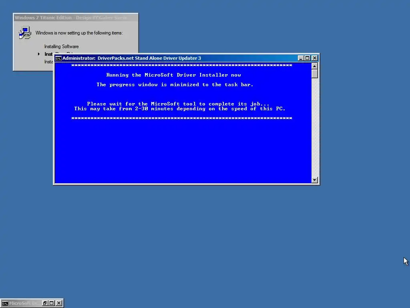Viewport: 410px width, 308px height.
Task: Click 'Running the MicroSoft Driver Installer now' line
Action: (174, 75)
